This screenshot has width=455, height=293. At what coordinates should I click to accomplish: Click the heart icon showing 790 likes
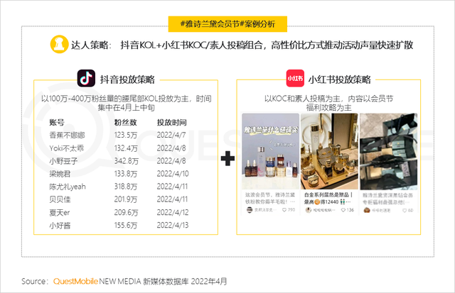pyautogui.click(x=284, y=209)
